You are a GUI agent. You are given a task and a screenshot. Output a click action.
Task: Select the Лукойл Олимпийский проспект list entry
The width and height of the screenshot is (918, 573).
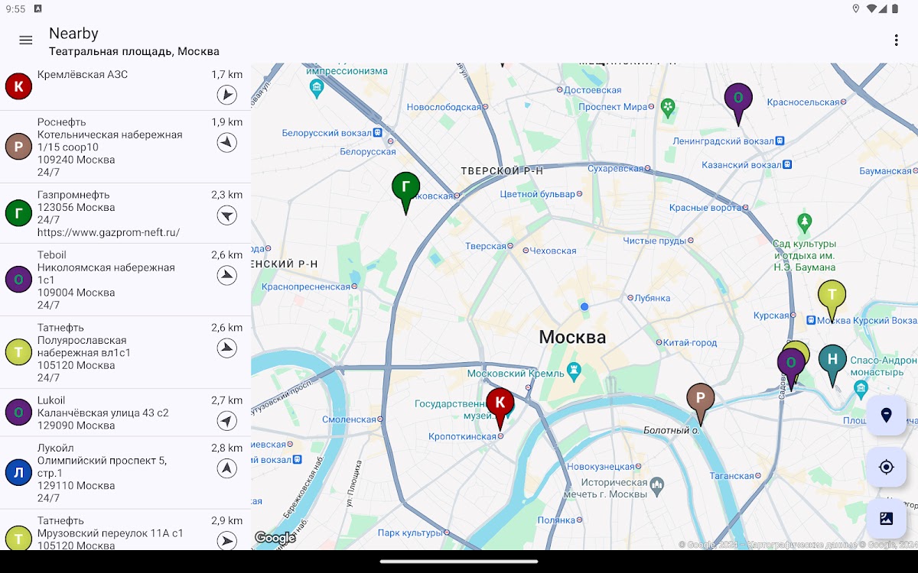(x=107, y=472)
